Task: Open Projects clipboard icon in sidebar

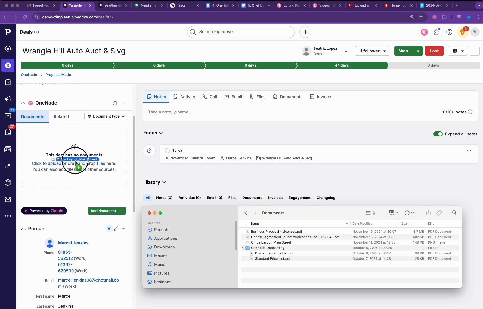Action: tap(8, 82)
